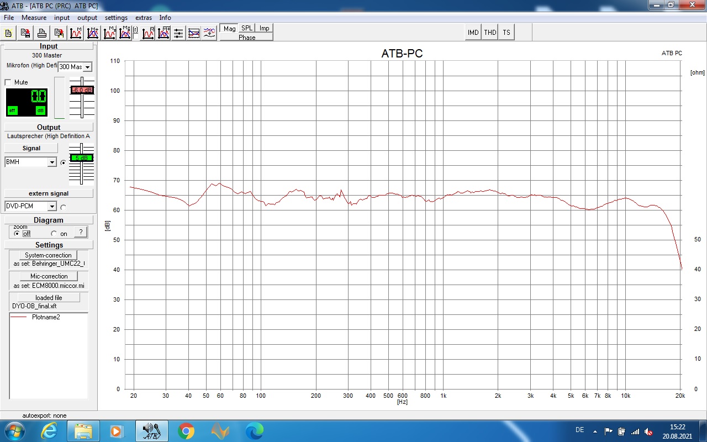The height and width of the screenshot is (442, 707).
Task: Click the print toolbar icon
Action: coord(41,33)
